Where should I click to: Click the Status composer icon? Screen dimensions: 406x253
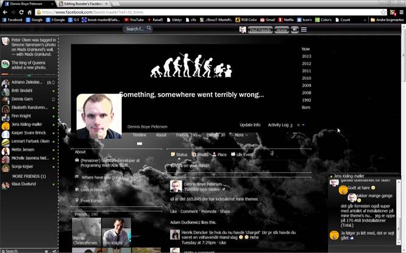pyautogui.click(x=173, y=154)
